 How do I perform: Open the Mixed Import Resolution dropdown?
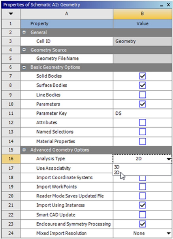pyautogui.click(x=168, y=233)
